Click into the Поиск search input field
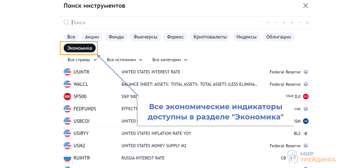Image resolution: width=364 pixels, height=168 pixels. click(x=160, y=22)
